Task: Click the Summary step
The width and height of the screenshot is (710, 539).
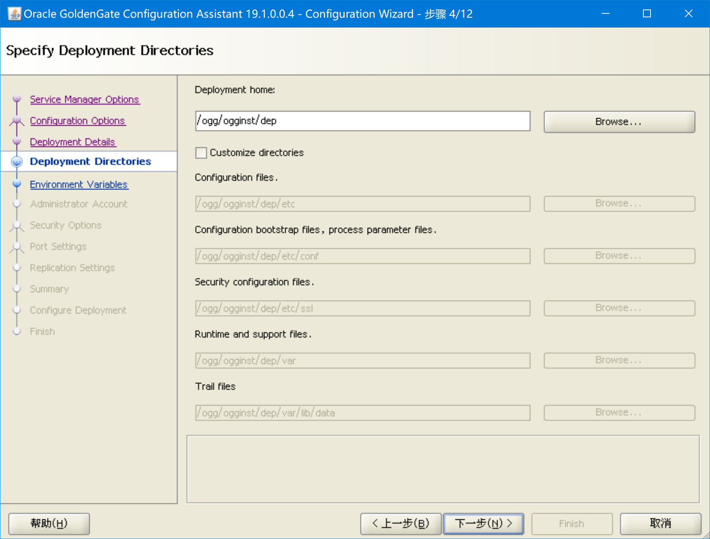Action: click(x=49, y=289)
